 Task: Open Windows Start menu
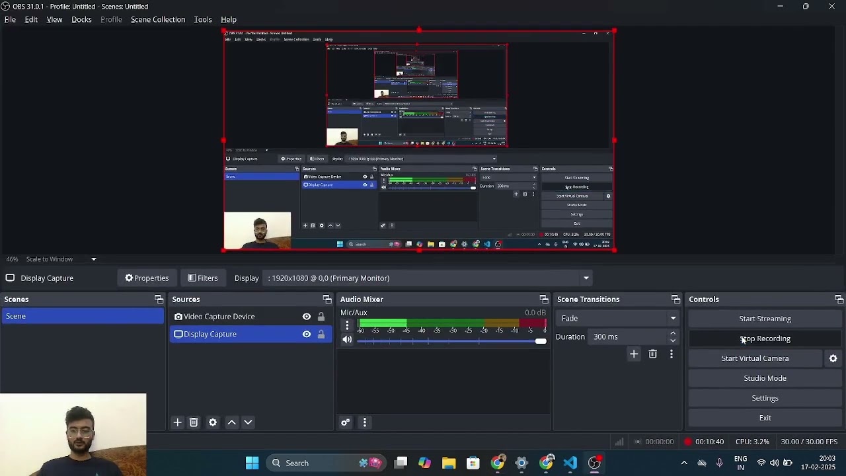coord(252,463)
